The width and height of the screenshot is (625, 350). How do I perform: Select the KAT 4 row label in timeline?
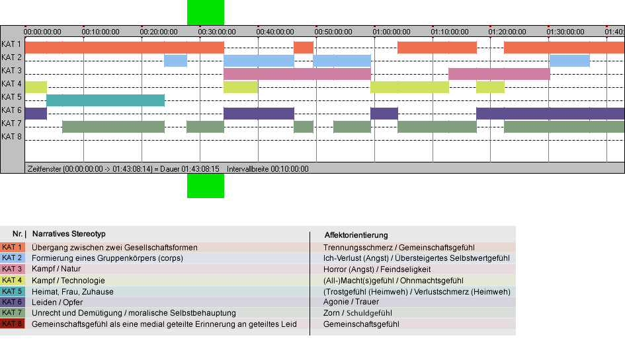coord(11,84)
